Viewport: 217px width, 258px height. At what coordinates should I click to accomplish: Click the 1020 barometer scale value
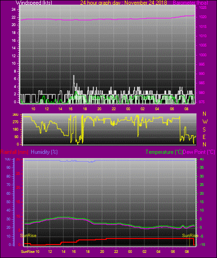point(203,17)
